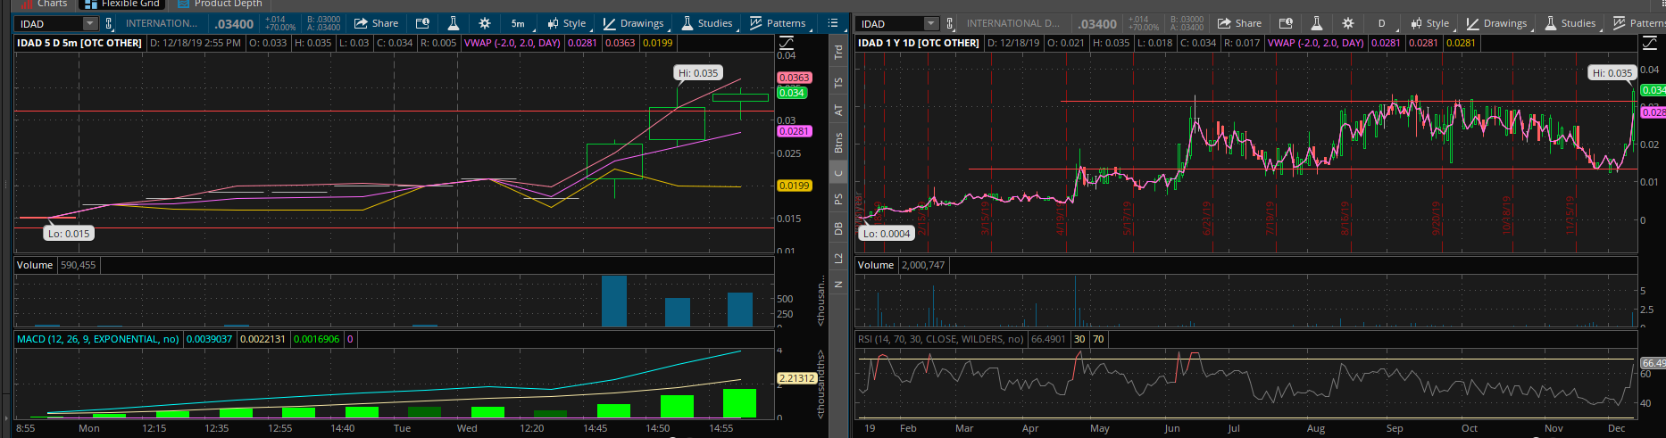Open the Style dropdown on right chart
Screen dimensions: 1666x438
click(x=1429, y=23)
